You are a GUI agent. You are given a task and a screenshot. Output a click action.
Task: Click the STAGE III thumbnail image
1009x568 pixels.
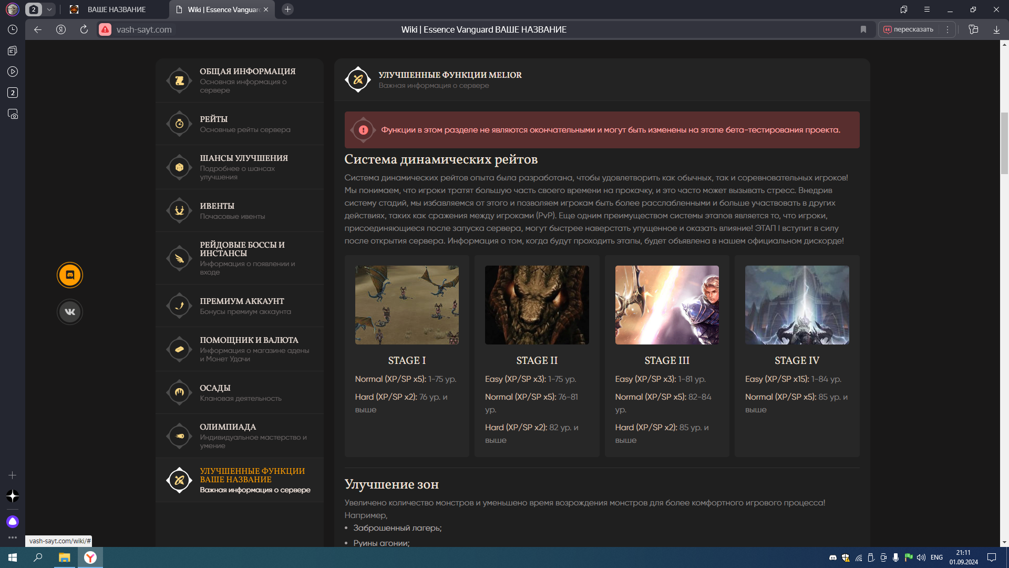[667, 305]
